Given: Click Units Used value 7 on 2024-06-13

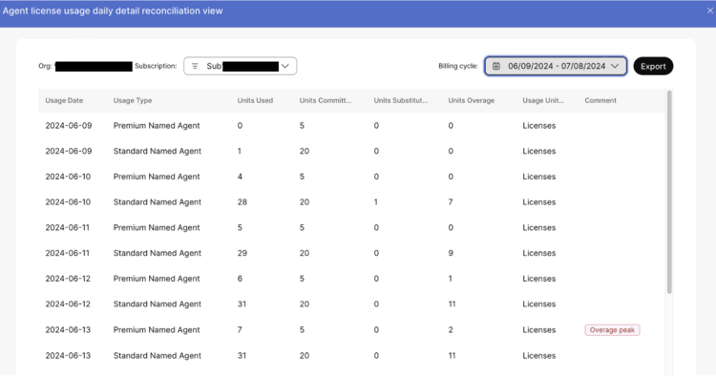Looking at the screenshot, I should (240, 330).
